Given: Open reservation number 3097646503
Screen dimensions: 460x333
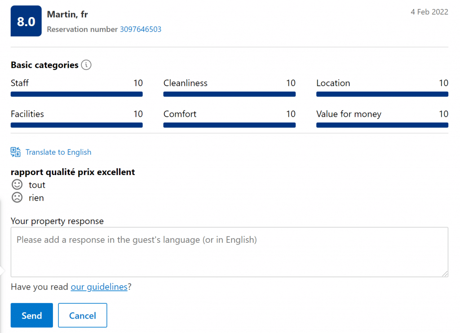Looking at the screenshot, I should [x=140, y=30].
